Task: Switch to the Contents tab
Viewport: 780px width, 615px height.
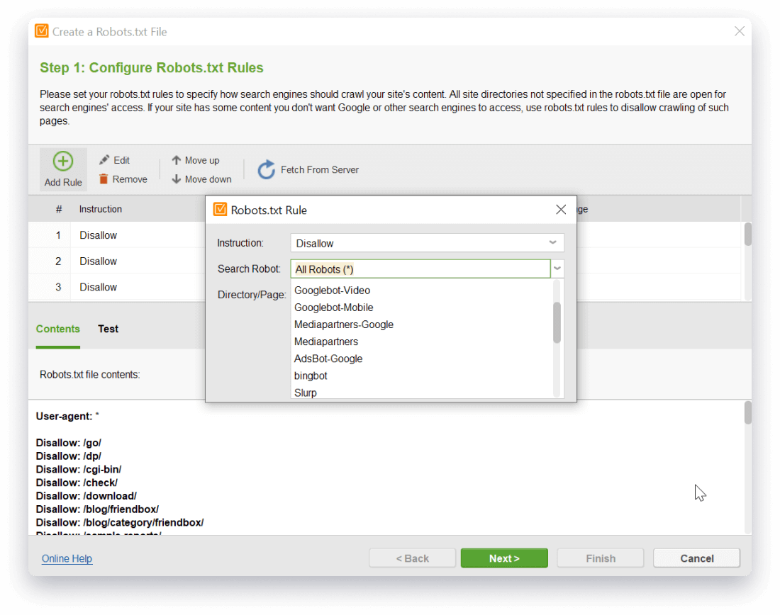Action: click(x=57, y=329)
